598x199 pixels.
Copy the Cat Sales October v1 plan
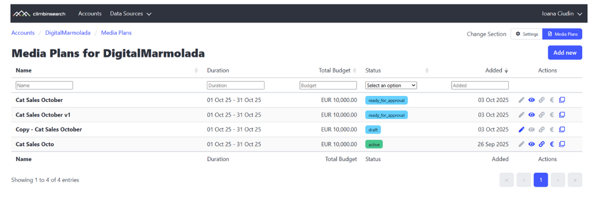point(562,115)
